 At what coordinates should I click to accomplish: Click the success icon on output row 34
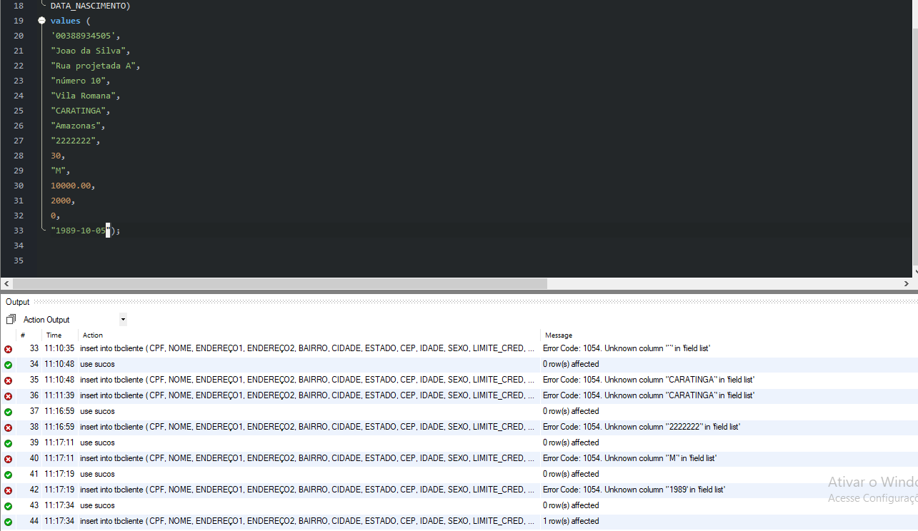coord(8,365)
